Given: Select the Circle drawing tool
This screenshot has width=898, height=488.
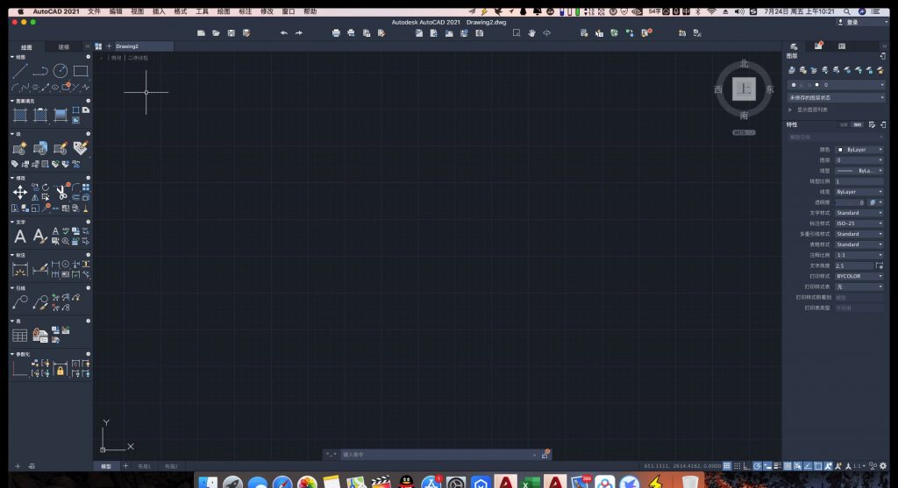Looking at the screenshot, I should pyautogui.click(x=61, y=71).
